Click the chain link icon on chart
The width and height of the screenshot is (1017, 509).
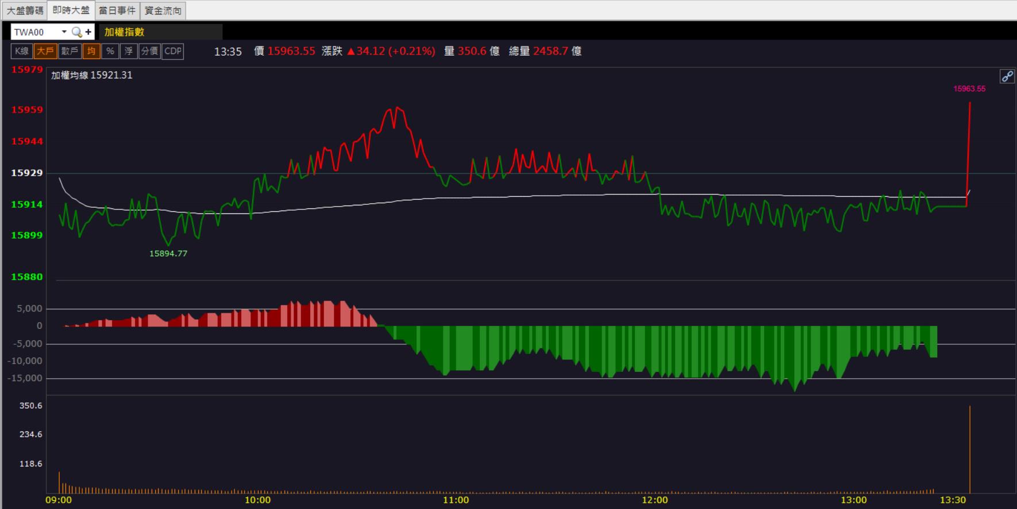(x=1007, y=76)
